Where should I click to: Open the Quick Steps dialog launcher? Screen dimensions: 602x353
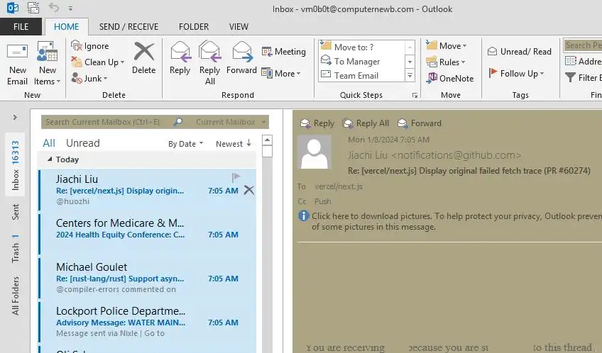415,96
